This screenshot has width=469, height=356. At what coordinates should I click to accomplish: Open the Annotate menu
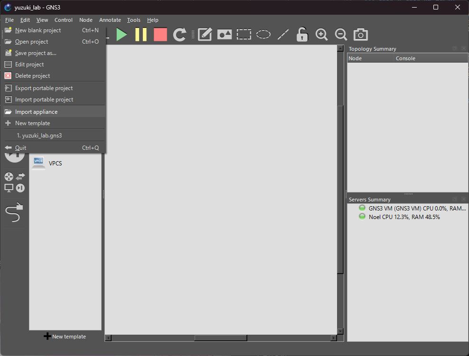[x=110, y=20]
